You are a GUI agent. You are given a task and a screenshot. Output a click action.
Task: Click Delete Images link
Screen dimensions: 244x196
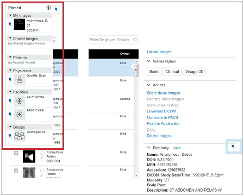(159, 136)
